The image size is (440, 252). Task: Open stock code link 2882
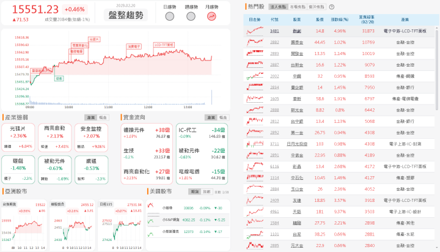274,42
